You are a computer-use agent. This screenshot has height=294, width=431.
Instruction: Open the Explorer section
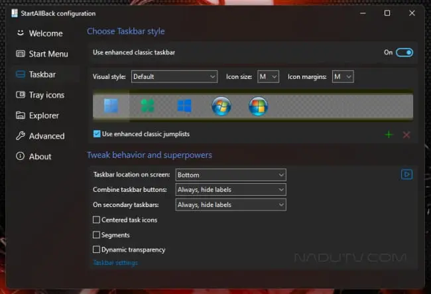[x=37, y=115]
